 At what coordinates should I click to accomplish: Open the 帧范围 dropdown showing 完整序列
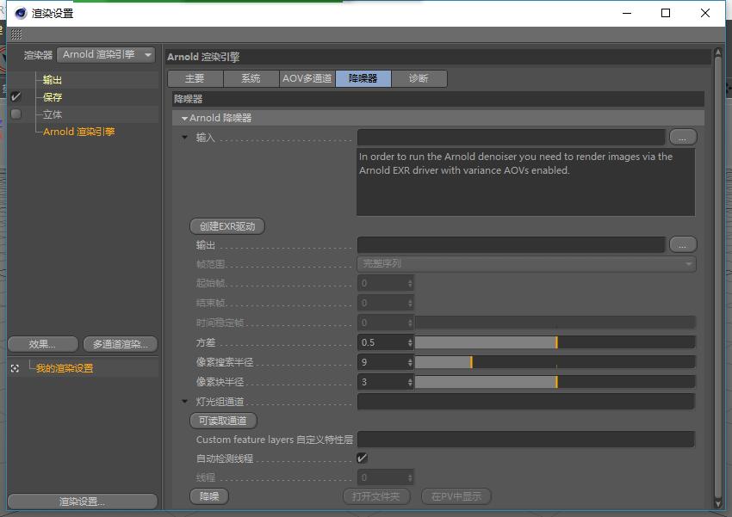click(x=526, y=264)
